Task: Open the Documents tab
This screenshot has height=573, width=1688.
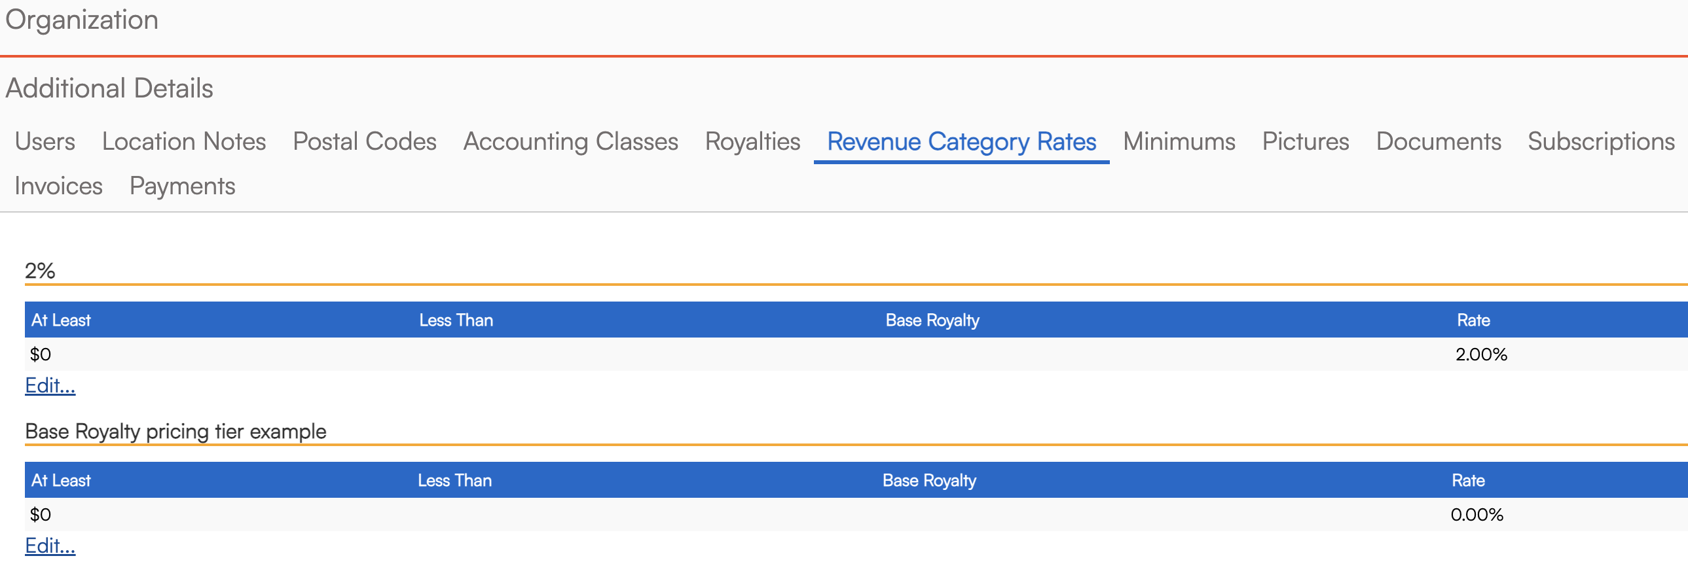Action: click(1439, 141)
